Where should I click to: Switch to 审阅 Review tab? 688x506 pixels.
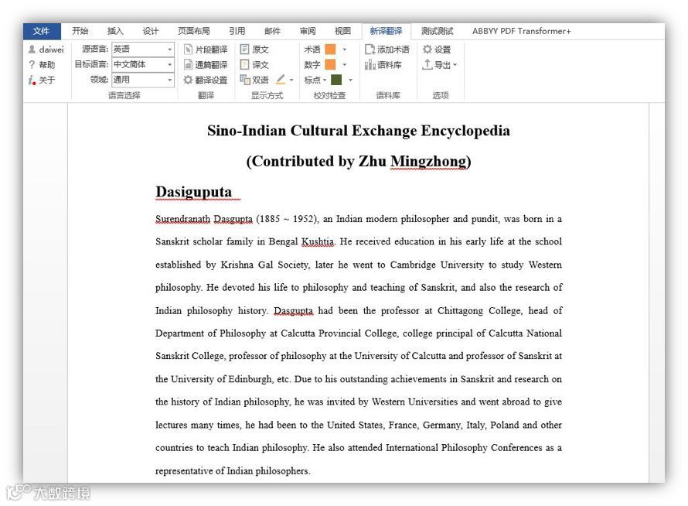click(x=308, y=31)
